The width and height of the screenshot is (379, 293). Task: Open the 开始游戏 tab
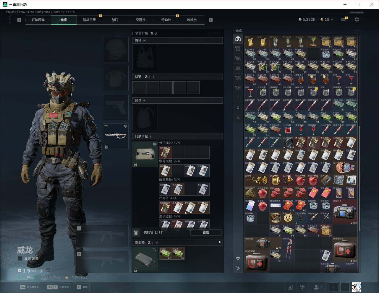pos(38,20)
